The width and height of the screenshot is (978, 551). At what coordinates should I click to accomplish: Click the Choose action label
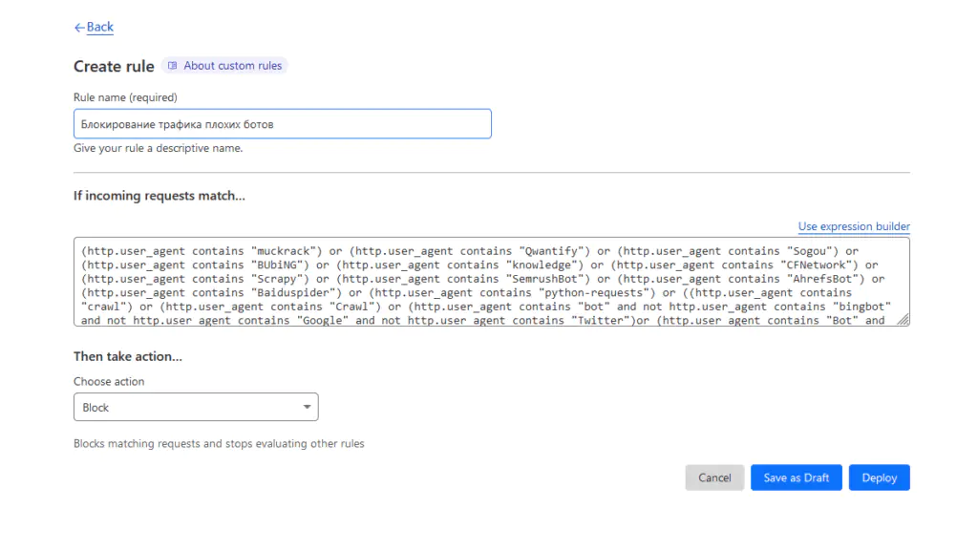click(109, 382)
